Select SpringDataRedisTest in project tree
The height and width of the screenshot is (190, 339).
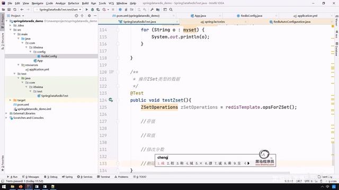(53, 96)
